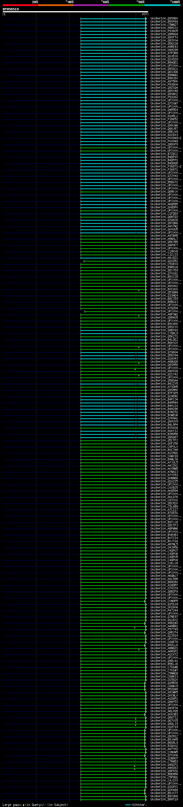Open the UniRef100_Q2UZR2 hit label
Screen dimensions: 183x807
pos(164,261)
